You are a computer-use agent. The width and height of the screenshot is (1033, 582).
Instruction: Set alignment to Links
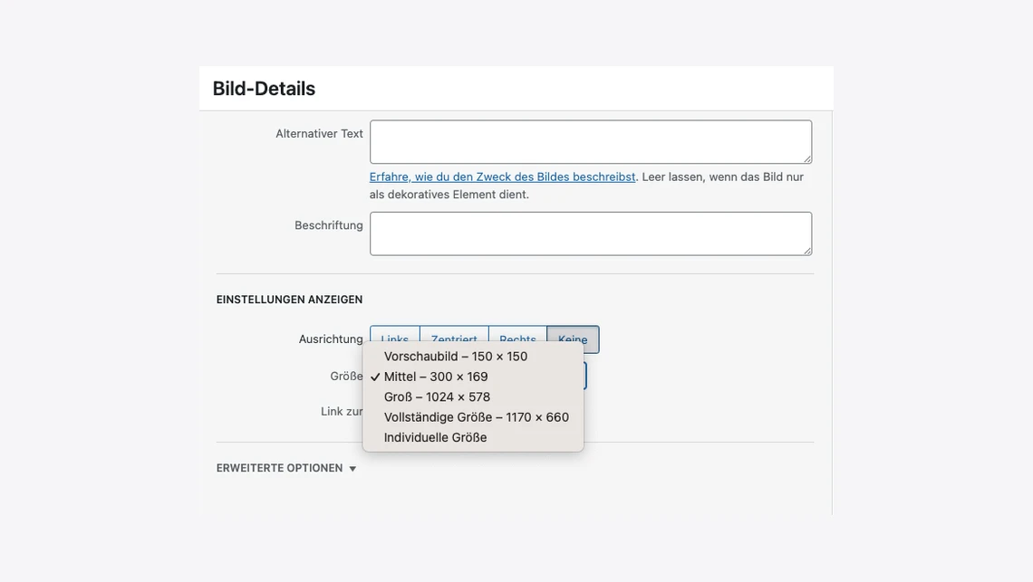(394, 335)
